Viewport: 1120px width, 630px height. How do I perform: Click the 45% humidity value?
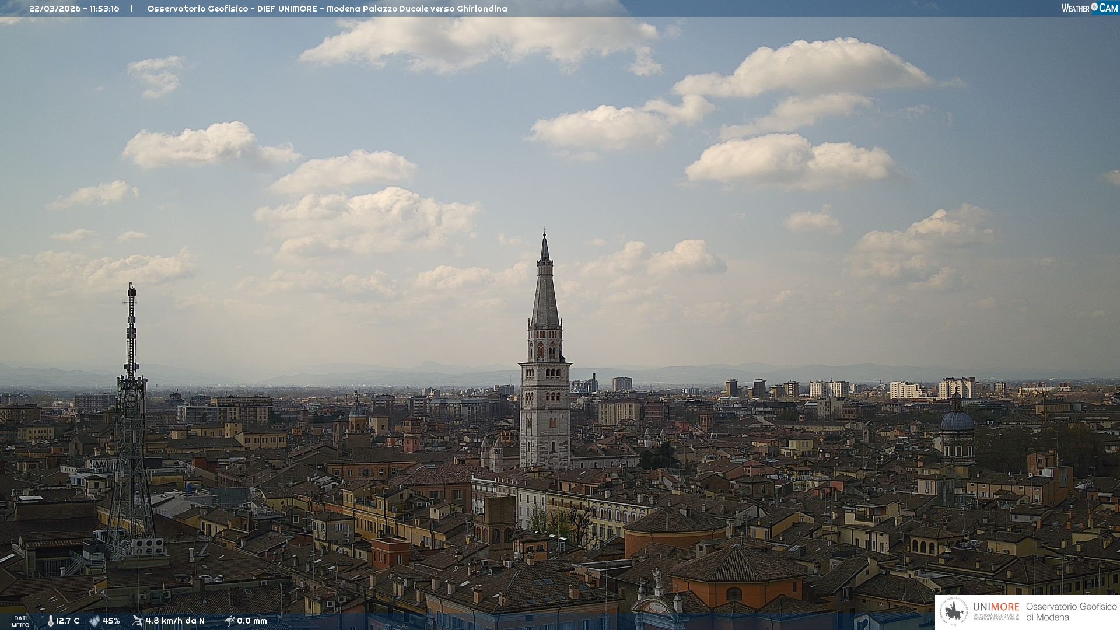coord(111,621)
